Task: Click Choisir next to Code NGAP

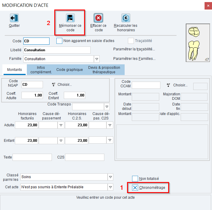Action: click(x=65, y=85)
